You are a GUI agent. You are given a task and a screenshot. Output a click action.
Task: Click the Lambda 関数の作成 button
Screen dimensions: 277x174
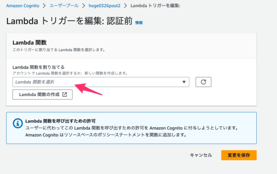click(42, 94)
